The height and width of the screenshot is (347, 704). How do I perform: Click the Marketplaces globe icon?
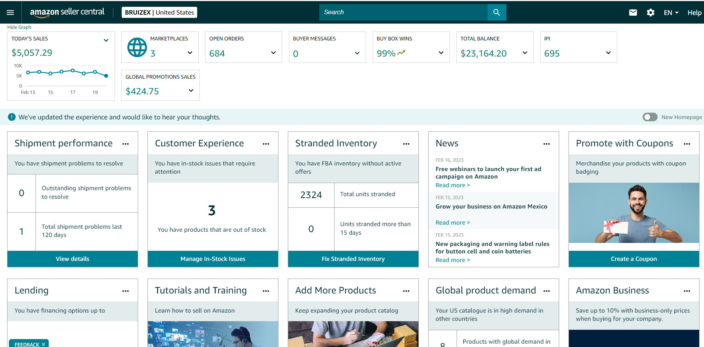(137, 47)
